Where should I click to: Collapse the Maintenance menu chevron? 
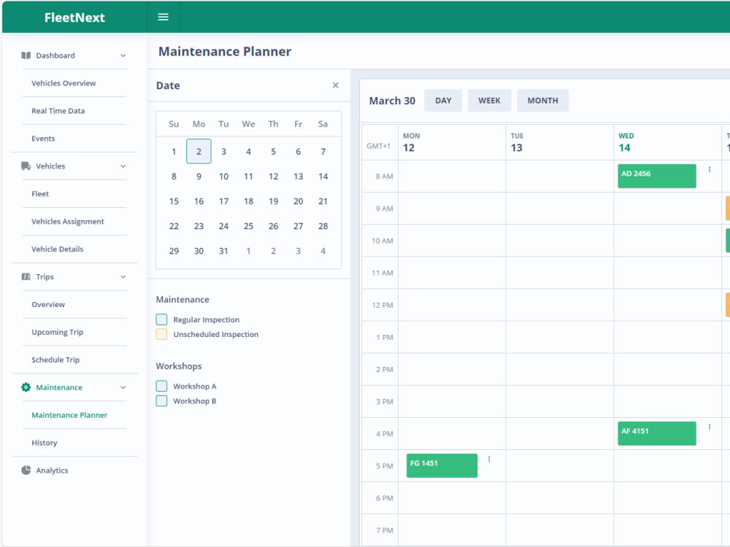pyautogui.click(x=123, y=387)
